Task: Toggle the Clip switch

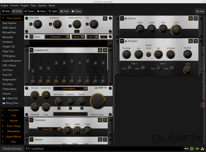Action: pos(87,24)
